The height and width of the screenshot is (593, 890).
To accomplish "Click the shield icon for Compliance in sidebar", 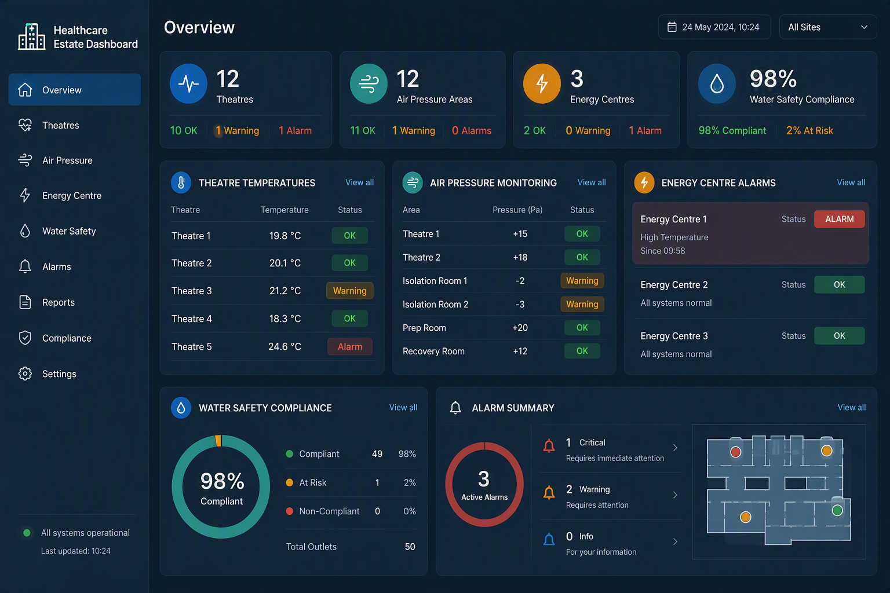I will click(x=25, y=338).
